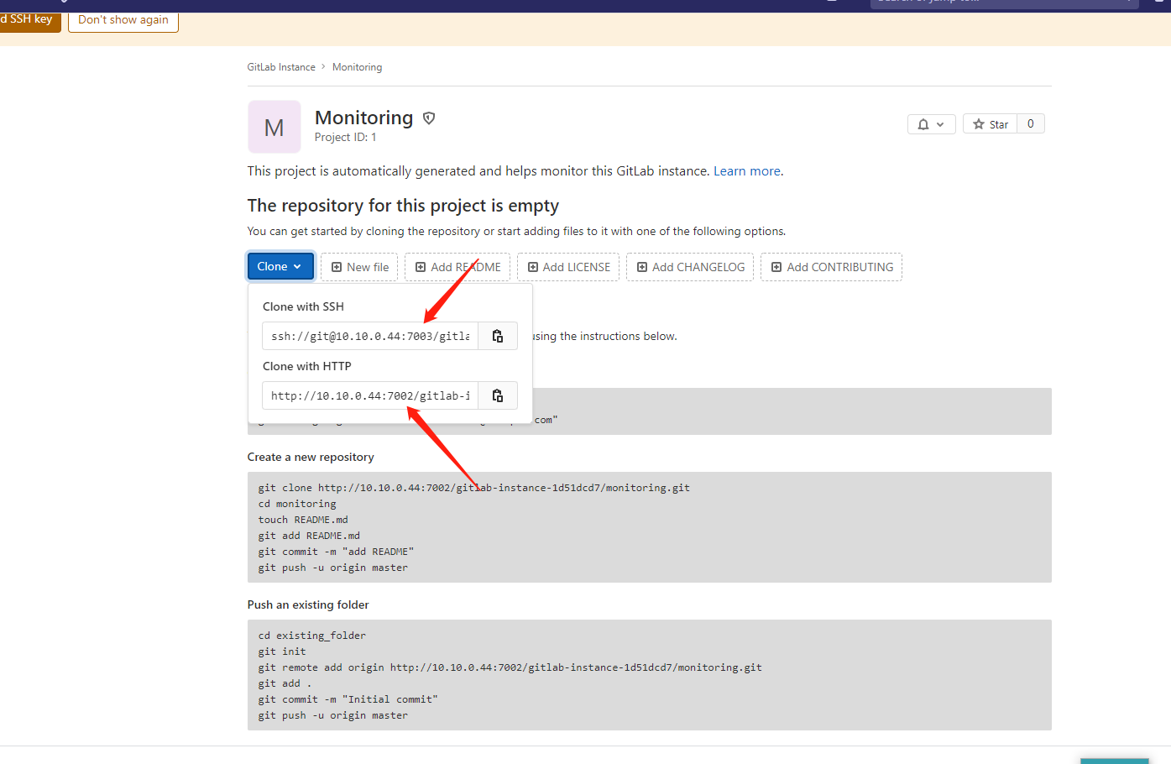Image resolution: width=1171 pixels, height=764 pixels.
Task: Click 'Clone with SSH' label
Action: coord(303,306)
